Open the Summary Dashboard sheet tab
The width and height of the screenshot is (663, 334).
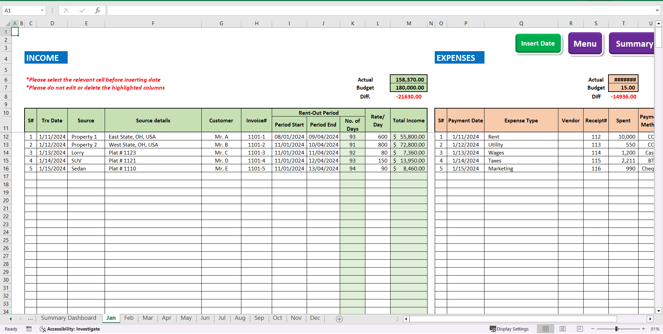[x=69, y=318]
